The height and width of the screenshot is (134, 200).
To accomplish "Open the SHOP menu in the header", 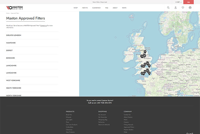I will tap(76, 8).
